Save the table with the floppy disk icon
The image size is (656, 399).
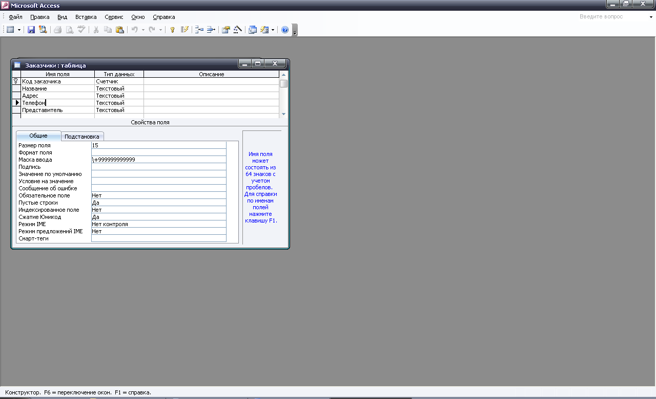click(x=31, y=30)
